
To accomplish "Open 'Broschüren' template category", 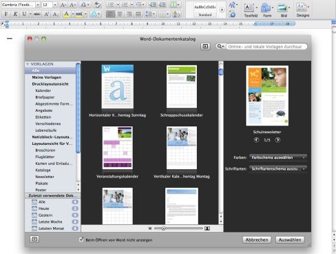I will point(45,150).
